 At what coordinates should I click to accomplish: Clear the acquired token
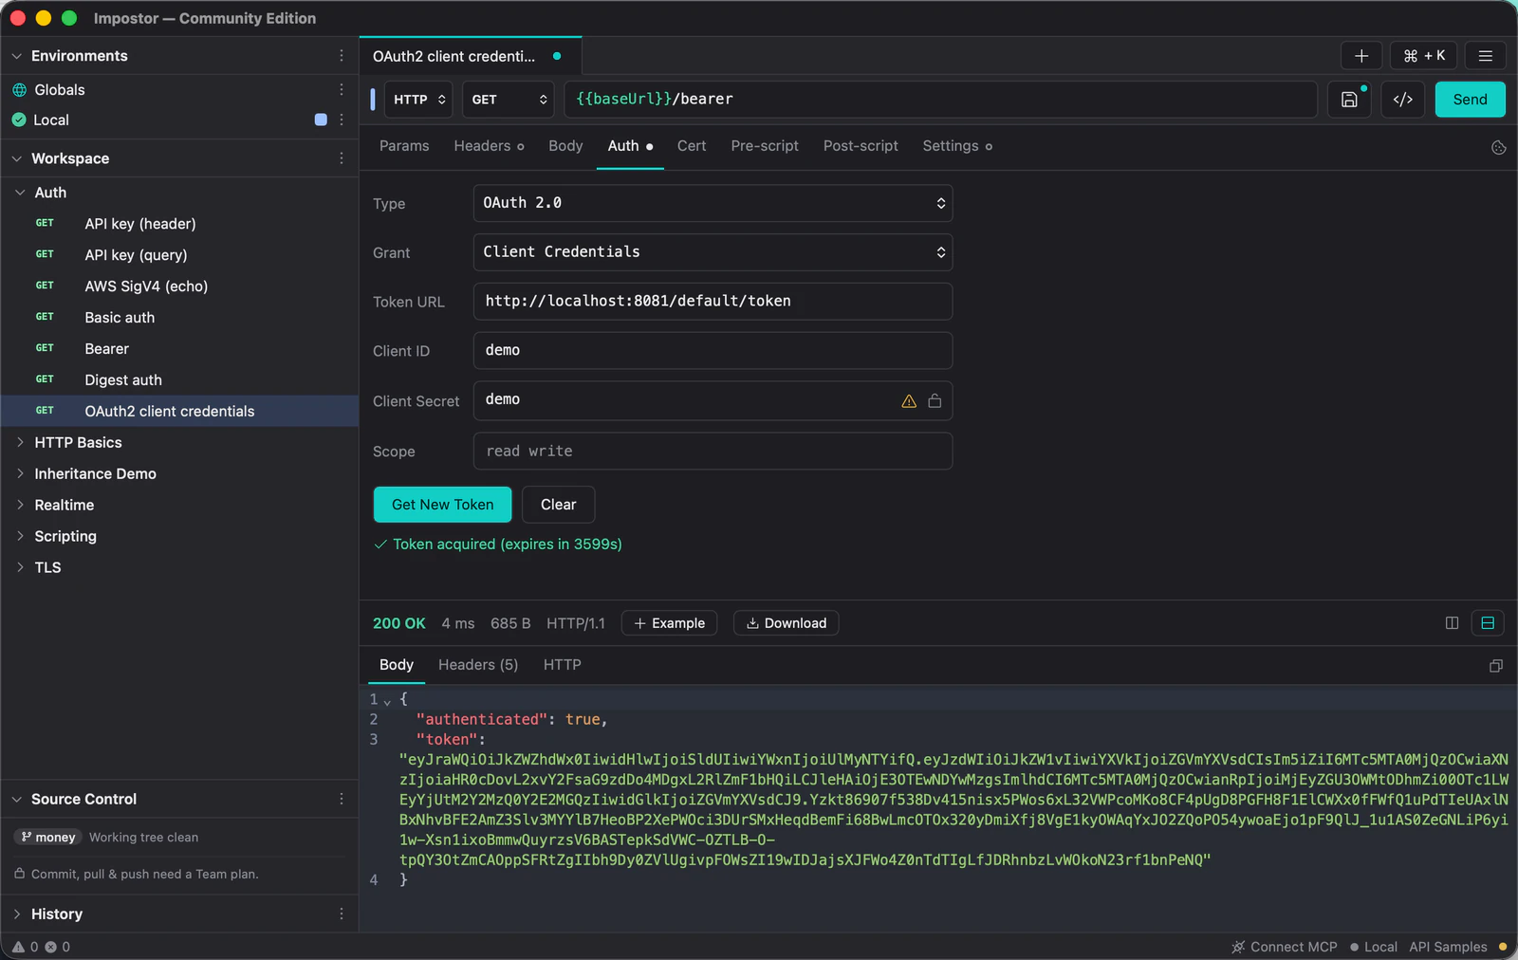tap(559, 505)
